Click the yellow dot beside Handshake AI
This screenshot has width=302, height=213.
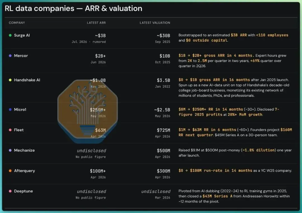[x=10, y=80]
